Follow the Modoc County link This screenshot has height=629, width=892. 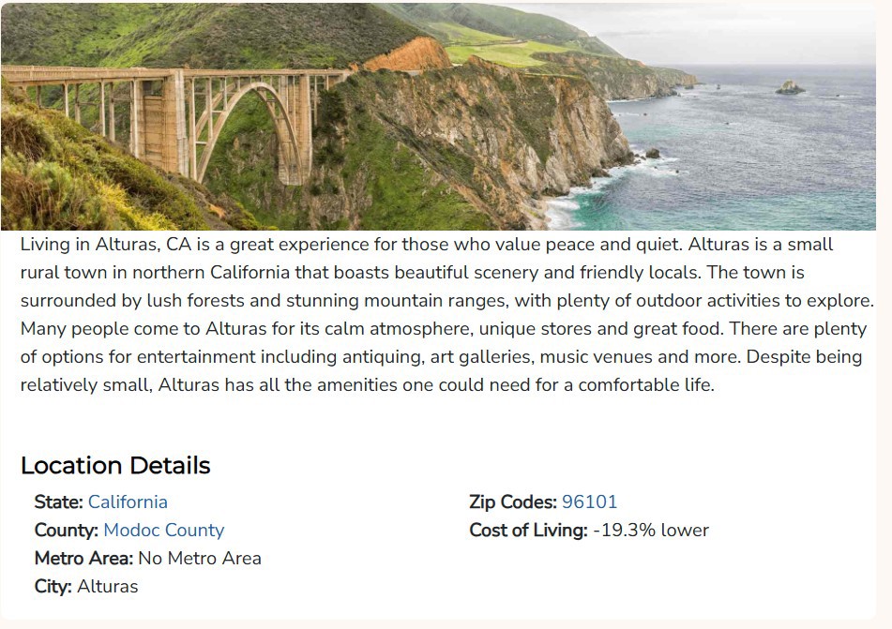point(163,530)
